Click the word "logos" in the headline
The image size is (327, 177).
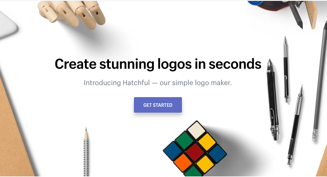[175, 64]
